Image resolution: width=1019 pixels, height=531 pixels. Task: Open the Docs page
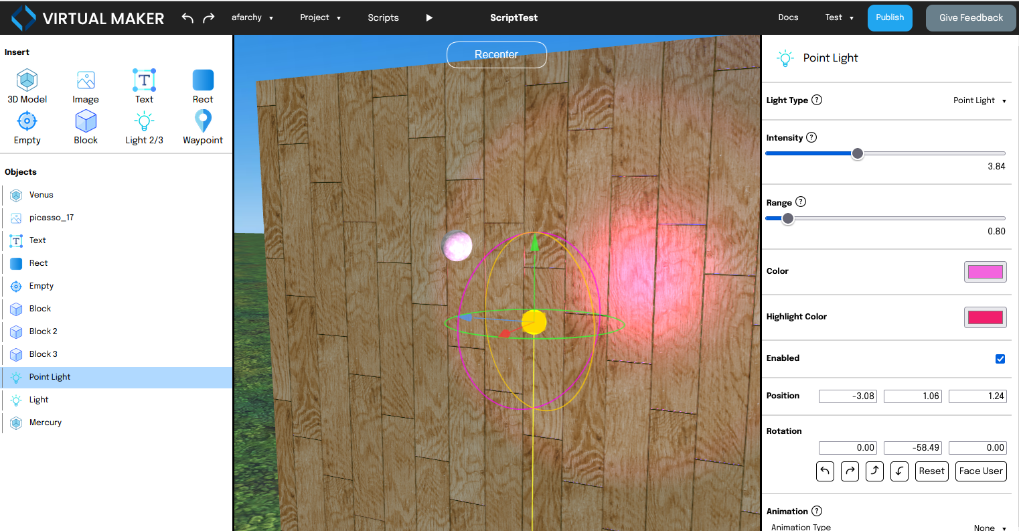(x=788, y=17)
